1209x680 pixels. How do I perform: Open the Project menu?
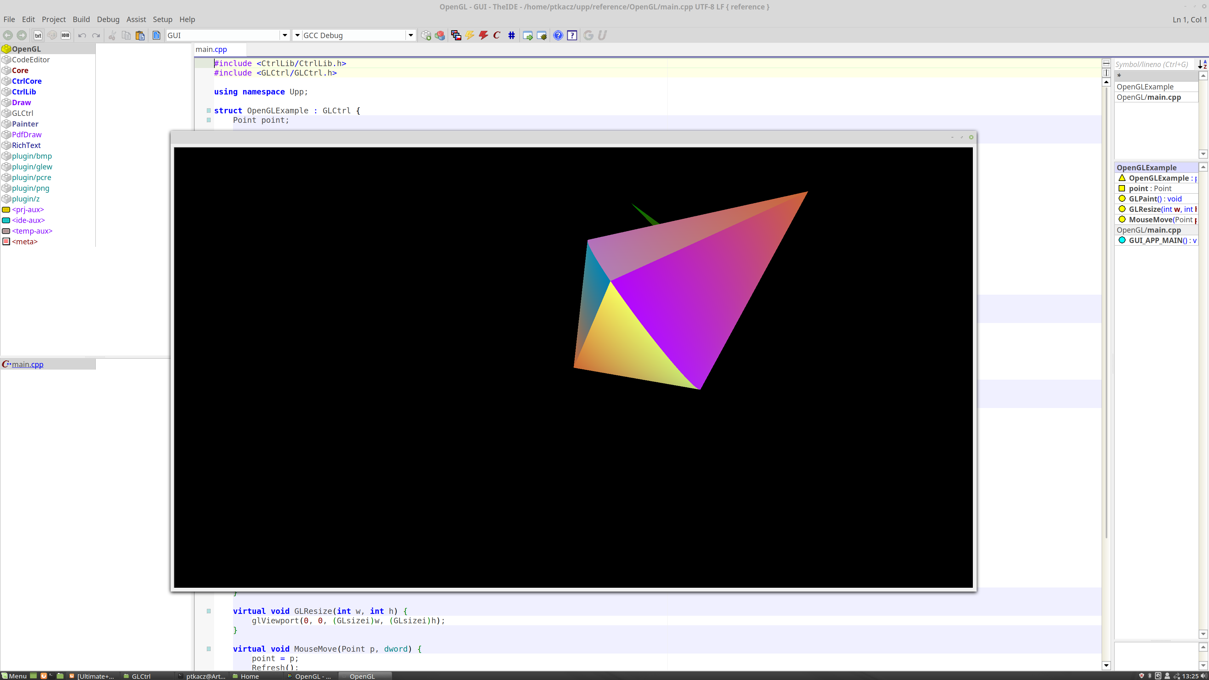point(54,19)
